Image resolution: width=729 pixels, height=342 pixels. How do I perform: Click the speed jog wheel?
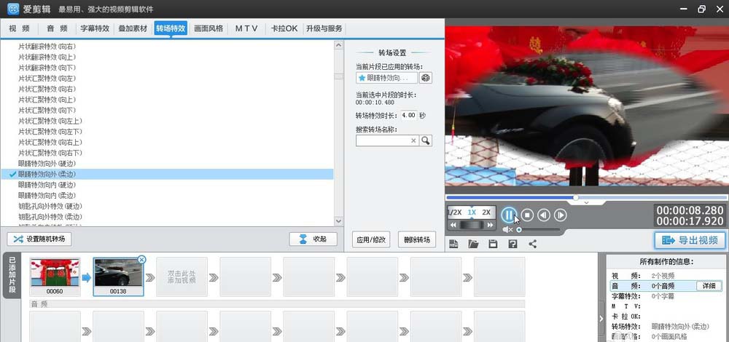472,225
